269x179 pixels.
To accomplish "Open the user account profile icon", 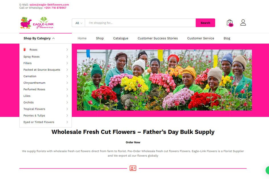I will coord(243,22).
